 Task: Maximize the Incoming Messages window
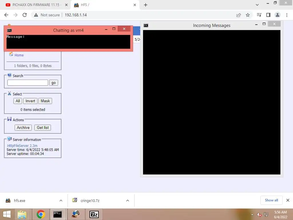(x=264, y=24)
